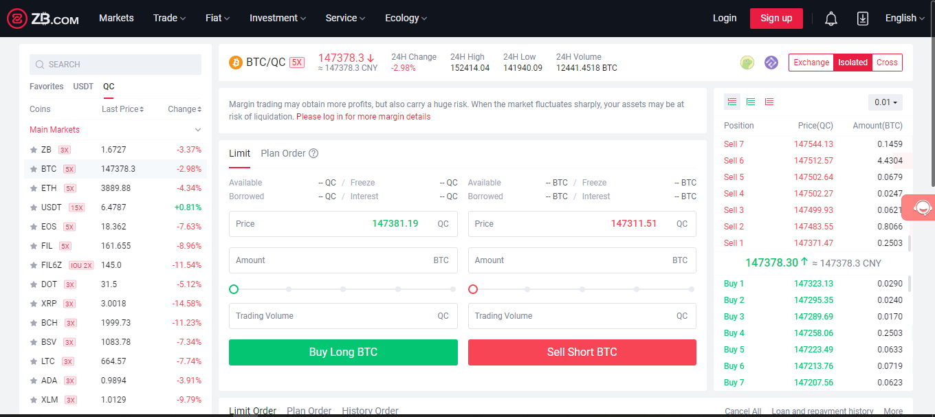The image size is (935, 417).
Task: Favorite the FIL6Z coin star
Action: click(x=33, y=265)
